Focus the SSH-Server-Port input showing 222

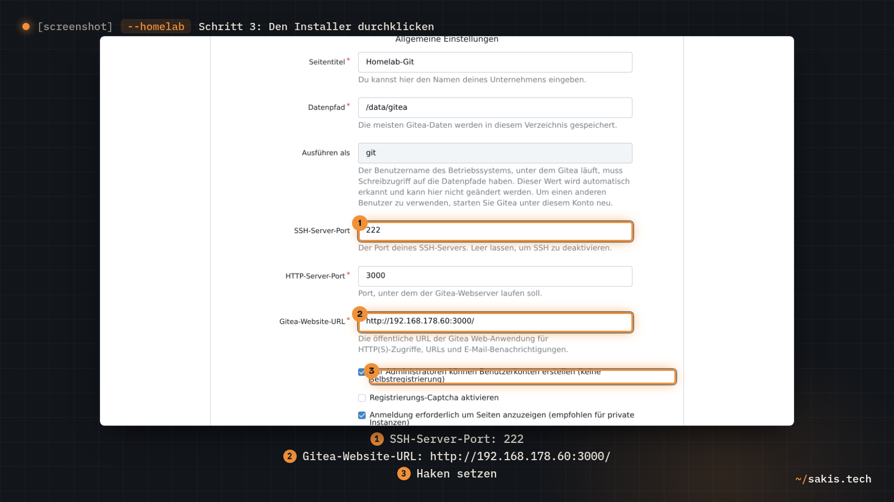coord(495,231)
